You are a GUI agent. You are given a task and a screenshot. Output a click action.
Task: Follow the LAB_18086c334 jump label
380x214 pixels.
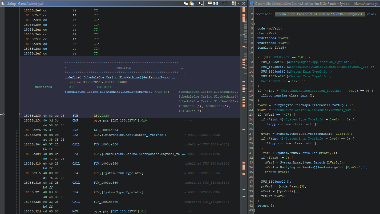pos(106,130)
